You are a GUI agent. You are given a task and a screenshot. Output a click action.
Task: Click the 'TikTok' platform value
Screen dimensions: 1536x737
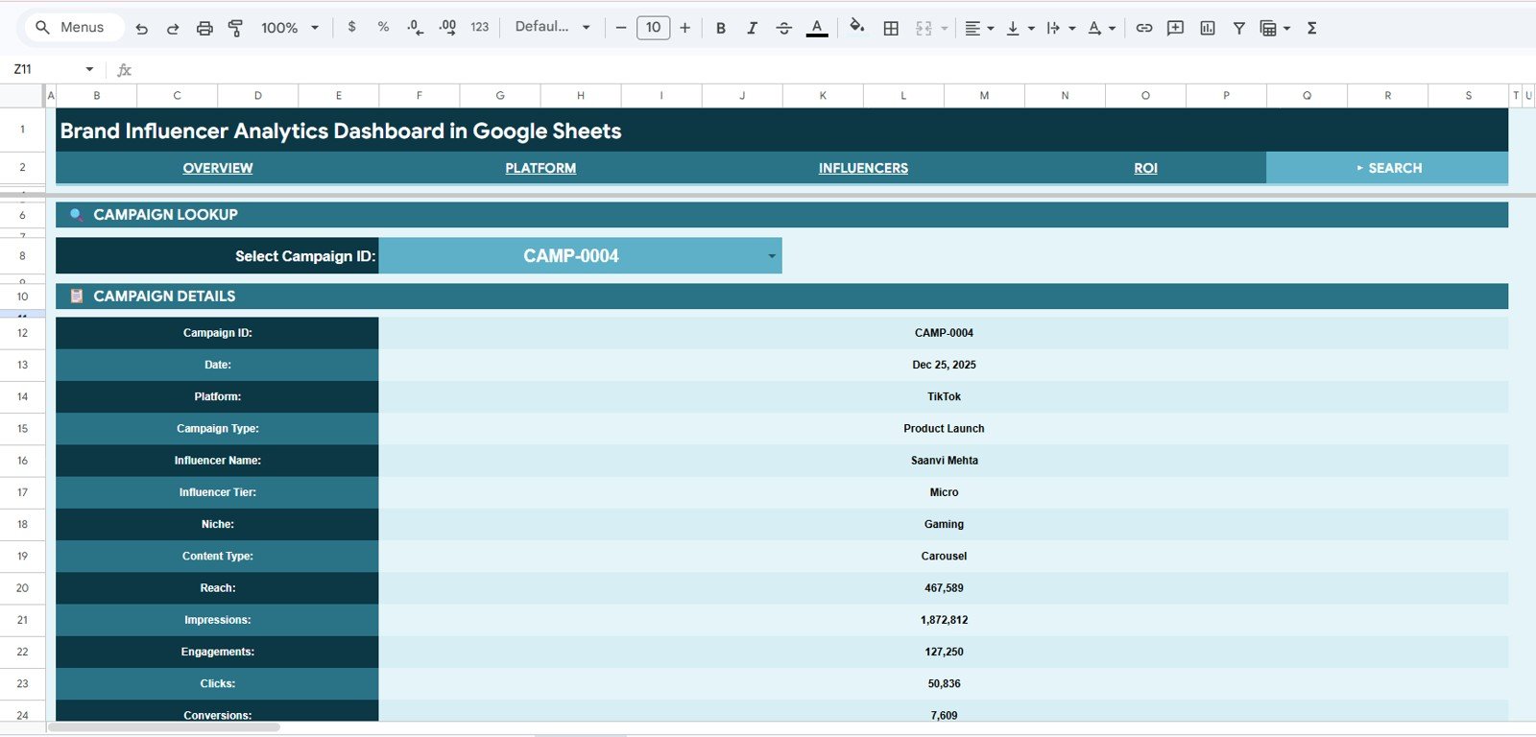click(944, 396)
